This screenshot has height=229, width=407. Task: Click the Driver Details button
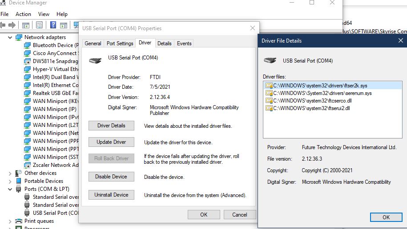point(111,126)
